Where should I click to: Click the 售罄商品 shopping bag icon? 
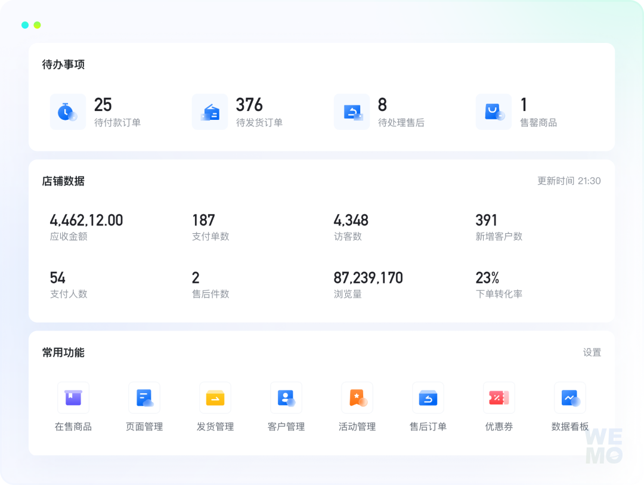494,112
